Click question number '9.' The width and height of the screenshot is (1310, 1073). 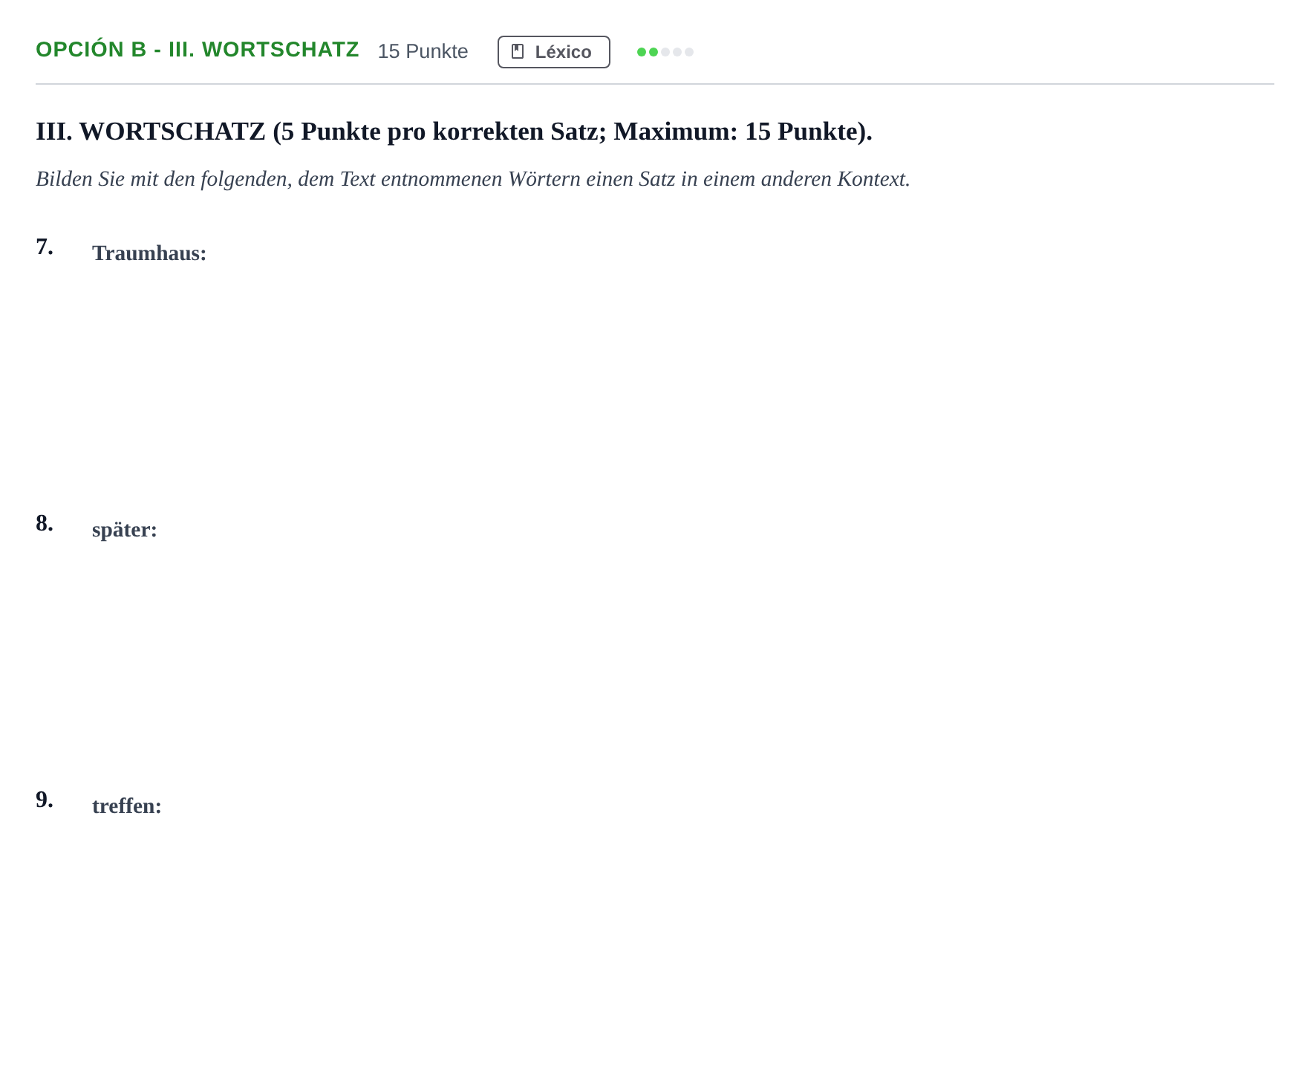click(45, 800)
